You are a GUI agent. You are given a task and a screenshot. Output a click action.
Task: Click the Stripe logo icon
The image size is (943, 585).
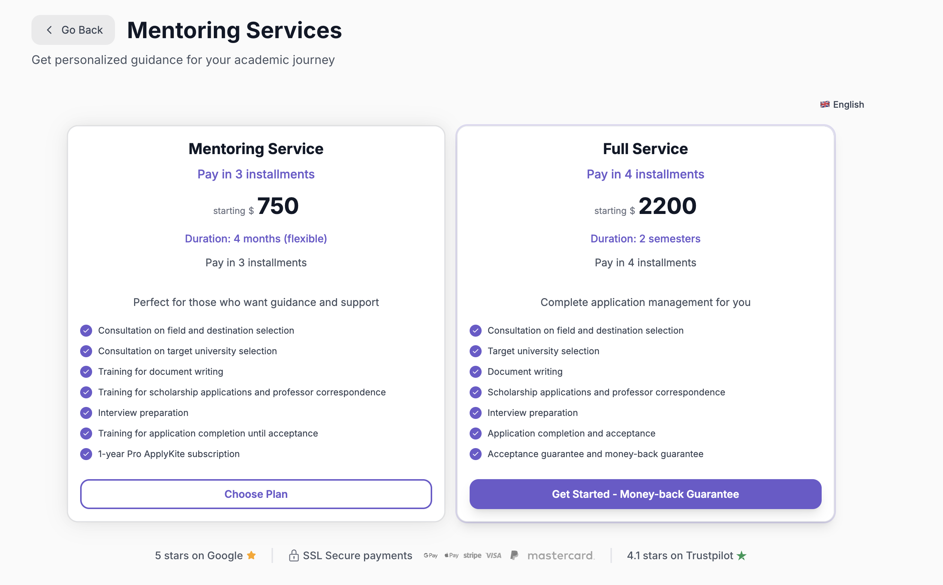(473, 555)
